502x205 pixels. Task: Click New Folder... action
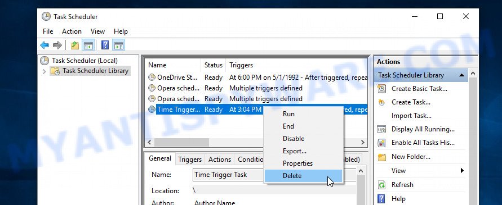(x=411, y=157)
